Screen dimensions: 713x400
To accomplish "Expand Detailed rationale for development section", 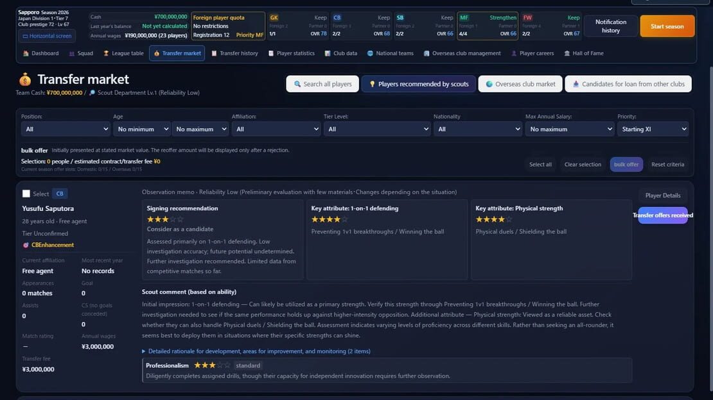I will point(256,351).
